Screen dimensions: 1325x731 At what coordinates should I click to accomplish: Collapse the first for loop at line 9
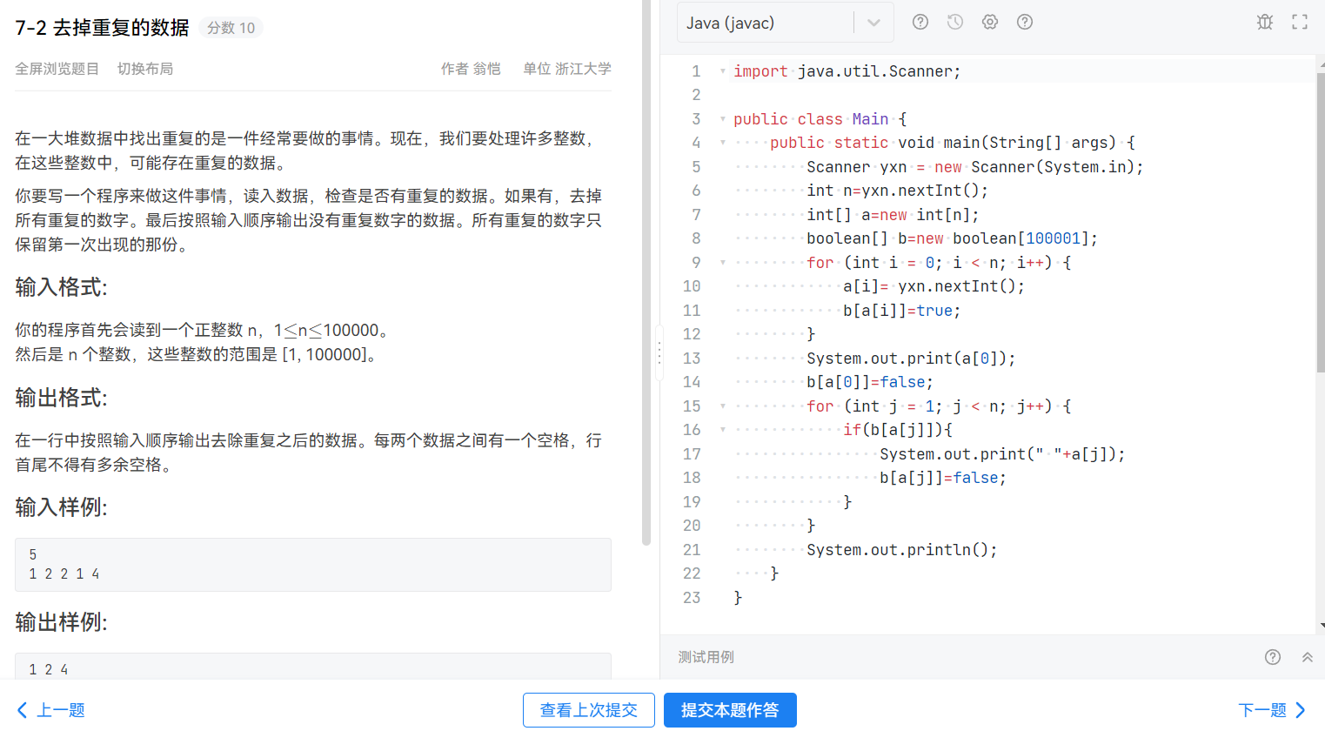(x=722, y=263)
